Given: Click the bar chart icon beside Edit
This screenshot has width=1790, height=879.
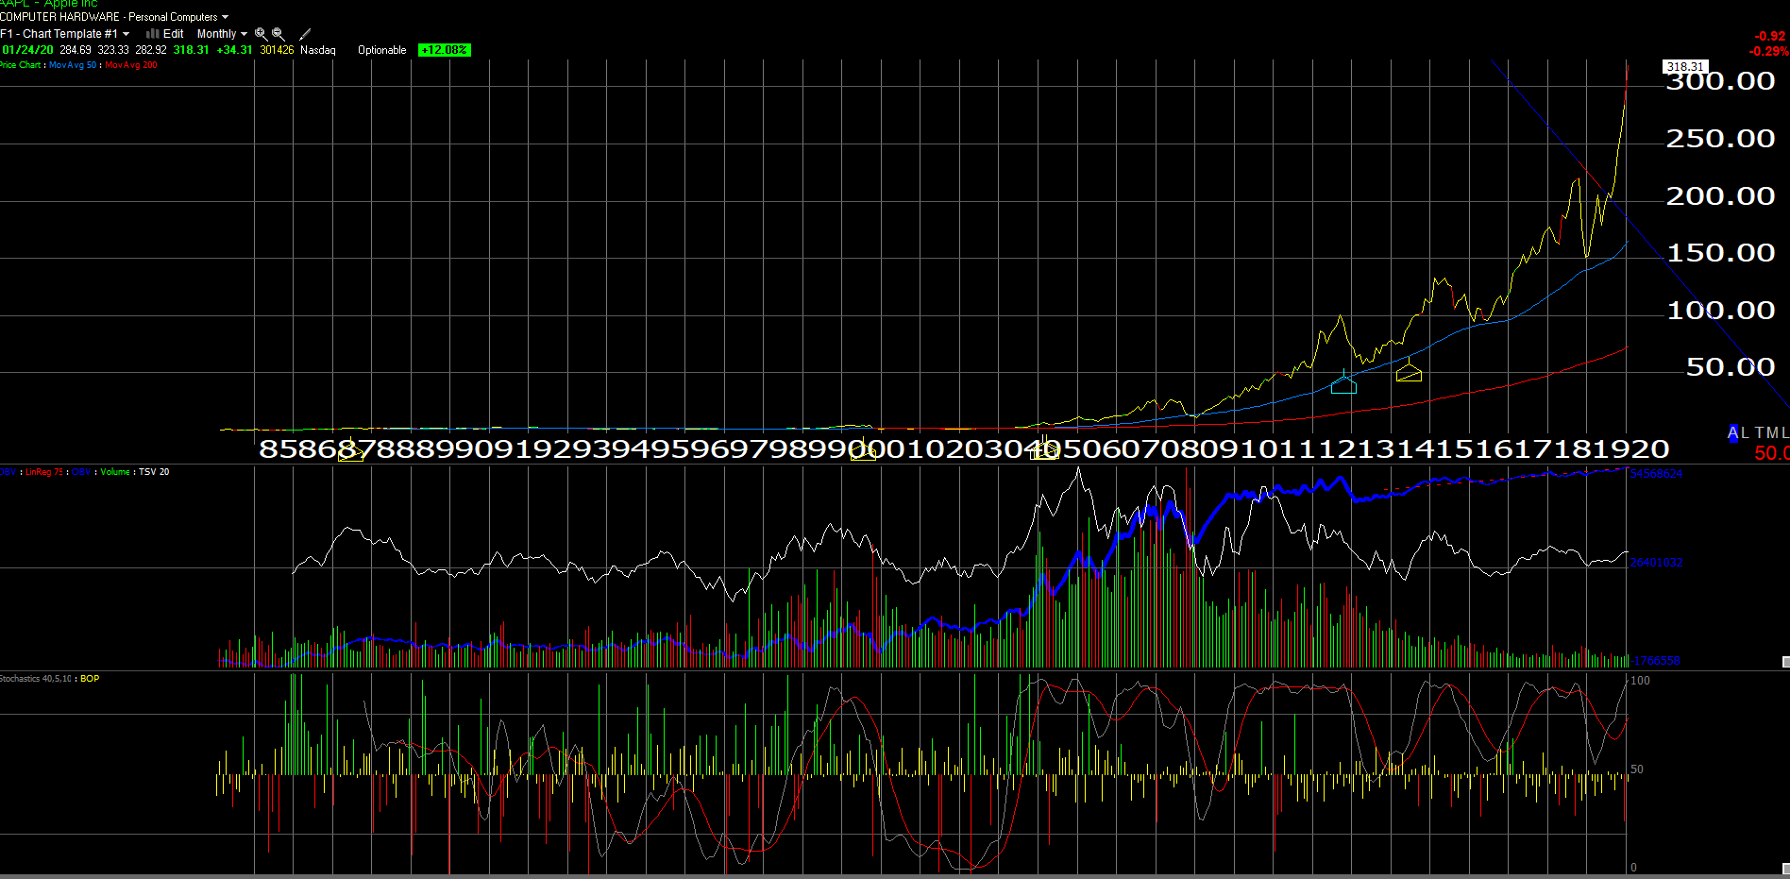Looking at the screenshot, I should 152,33.
